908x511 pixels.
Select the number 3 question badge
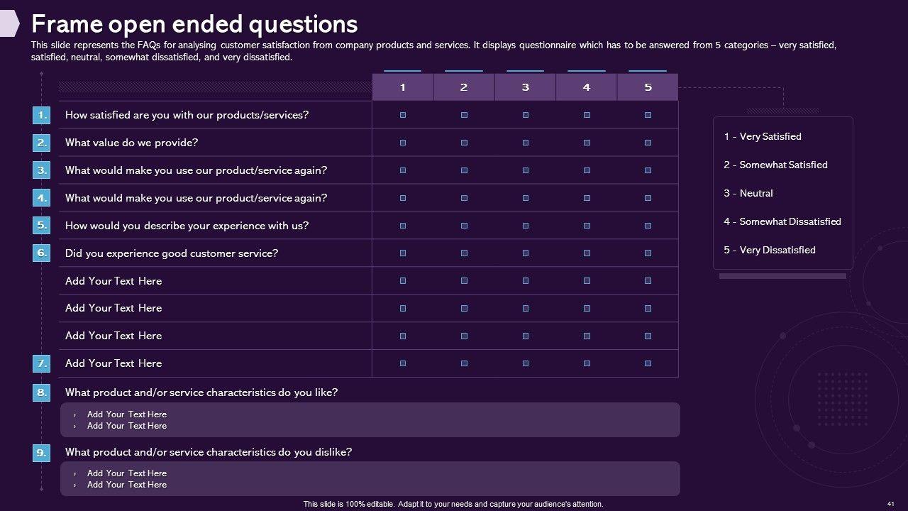[x=42, y=170]
